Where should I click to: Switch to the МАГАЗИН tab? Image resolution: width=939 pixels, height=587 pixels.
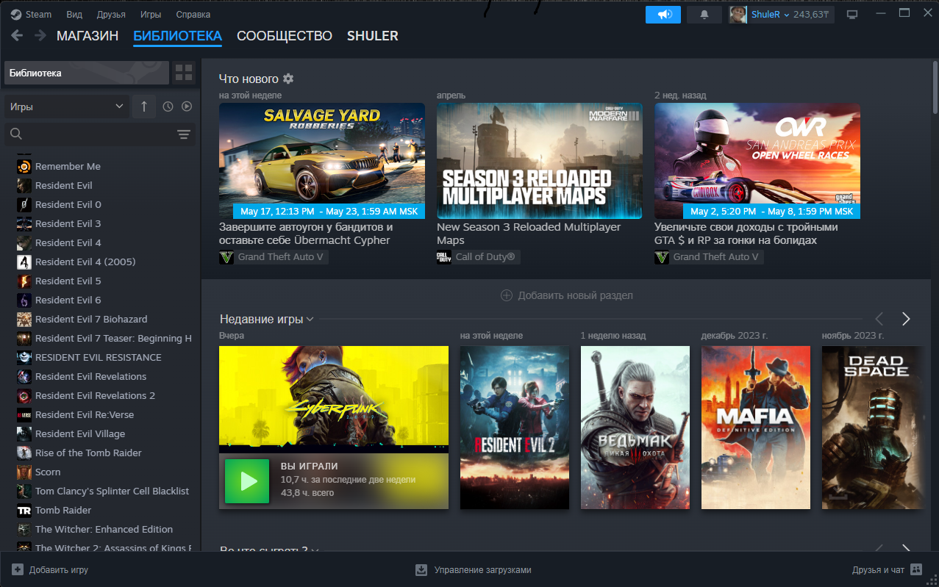88,35
